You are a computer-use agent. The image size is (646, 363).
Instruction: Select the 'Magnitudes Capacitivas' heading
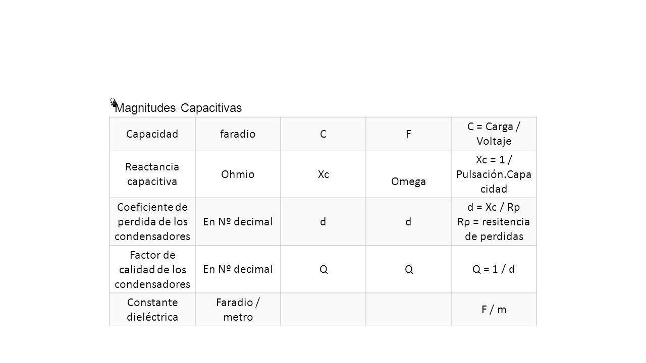[x=178, y=108]
